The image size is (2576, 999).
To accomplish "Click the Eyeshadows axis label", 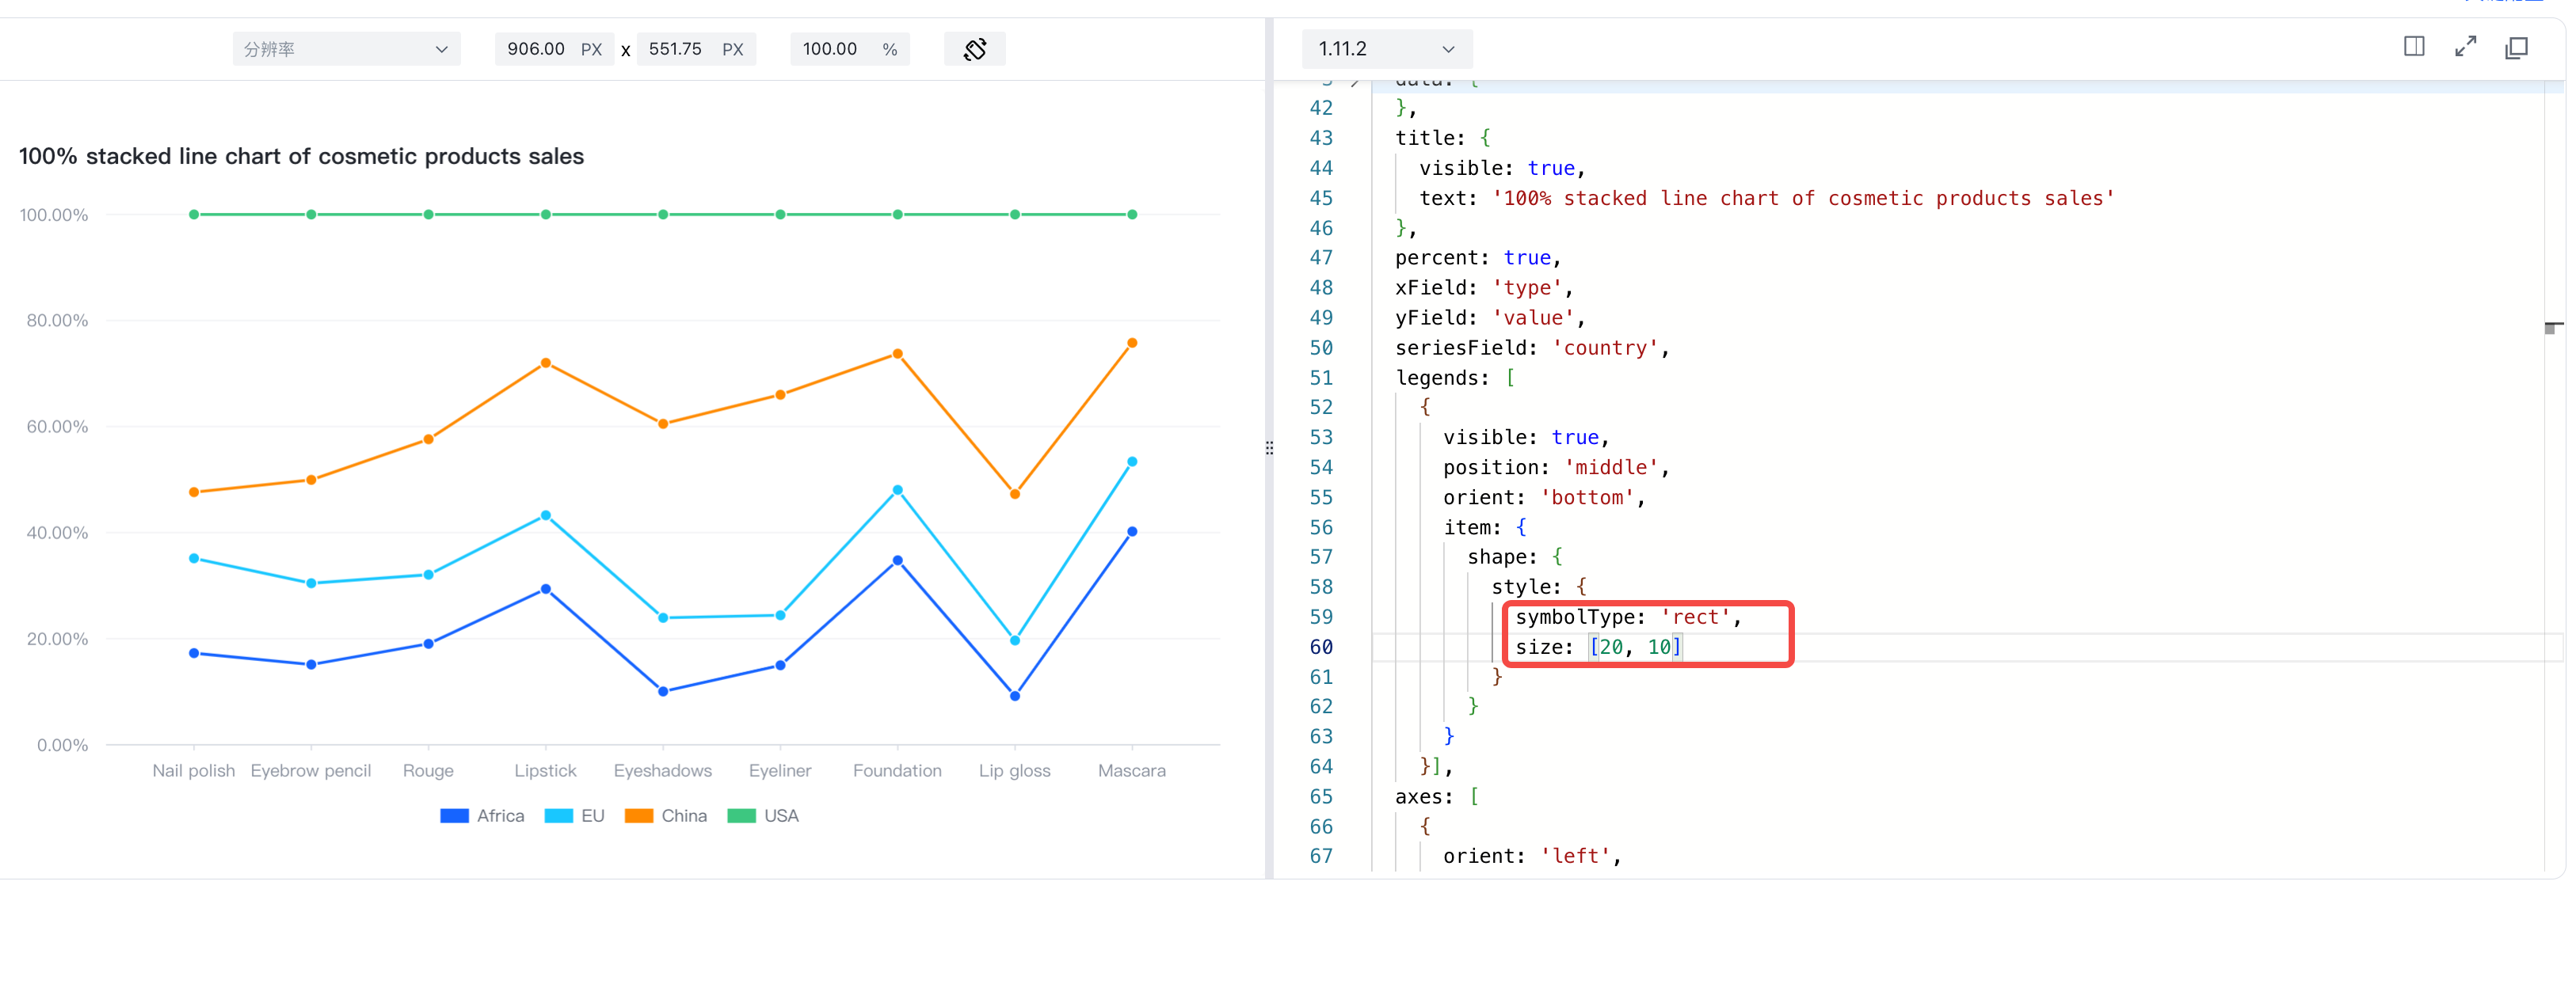I will point(663,771).
